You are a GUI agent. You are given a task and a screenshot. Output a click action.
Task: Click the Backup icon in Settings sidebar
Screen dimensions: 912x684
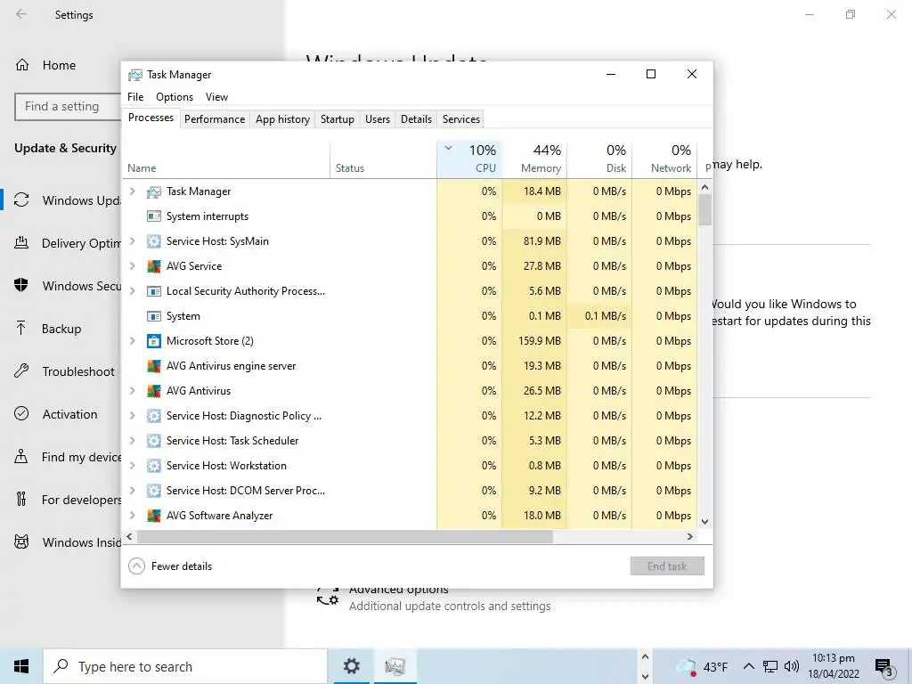[x=21, y=329]
